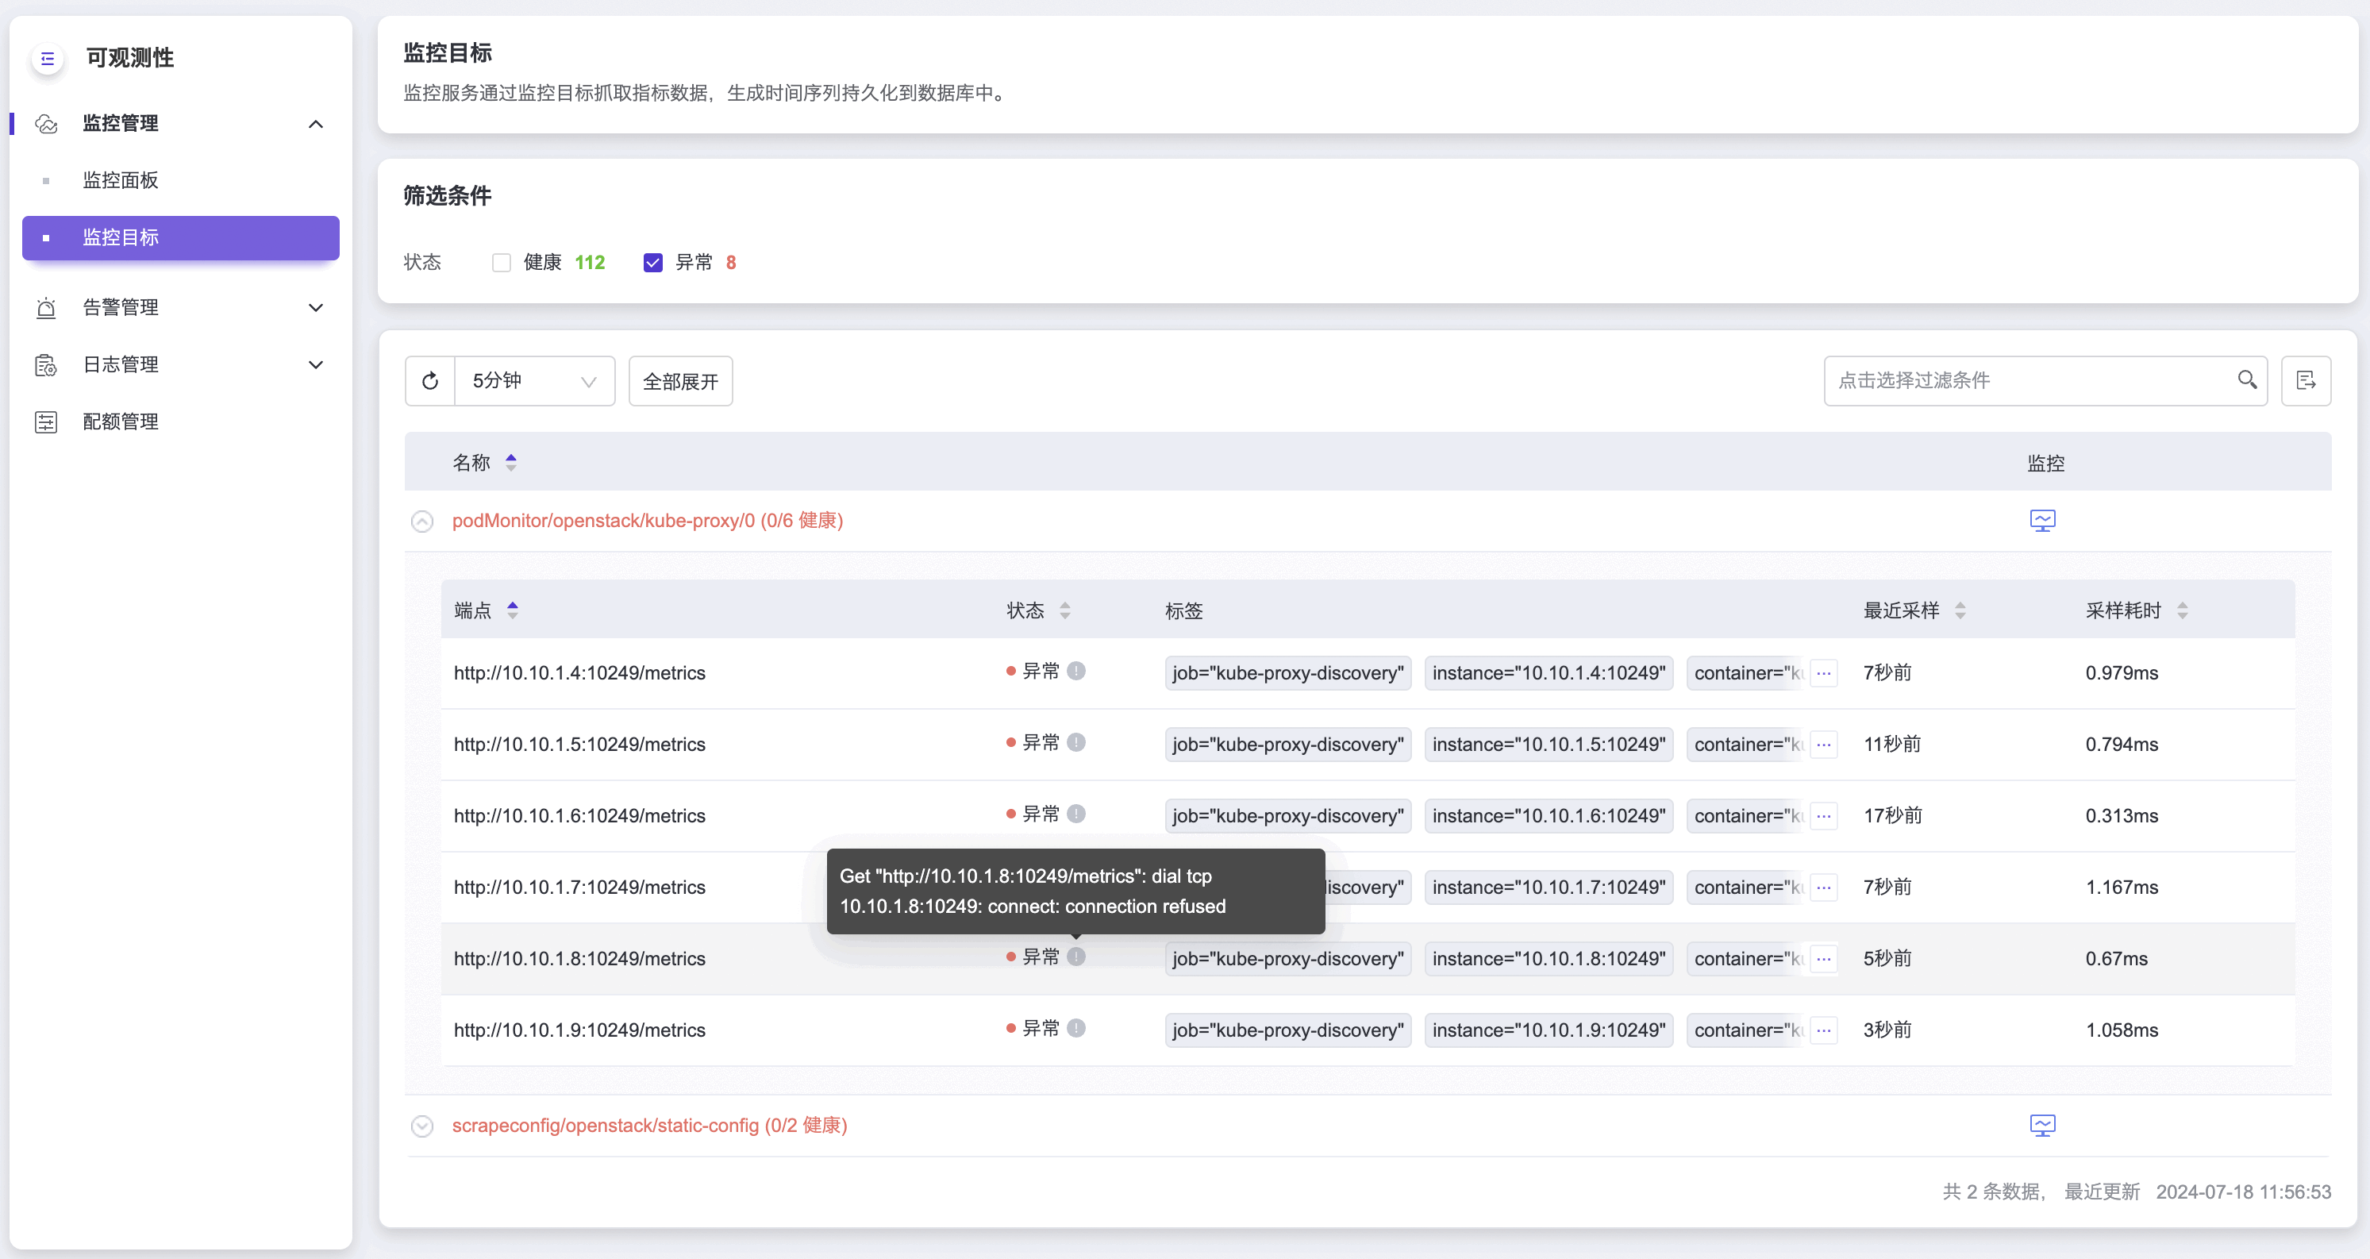The width and height of the screenshot is (2370, 1259).
Task: Collapse sidebar with 可观测性 menu icon
Action: (x=48, y=59)
